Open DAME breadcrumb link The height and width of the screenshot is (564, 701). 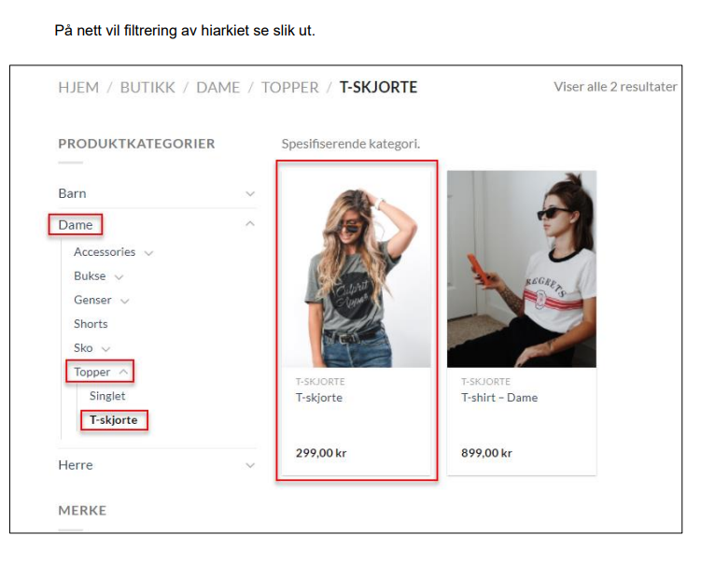pyautogui.click(x=218, y=87)
